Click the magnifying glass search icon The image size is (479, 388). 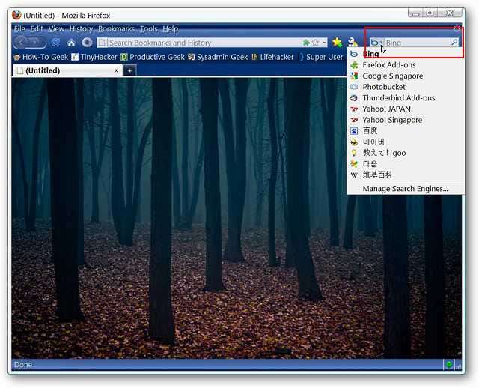coord(454,43)
